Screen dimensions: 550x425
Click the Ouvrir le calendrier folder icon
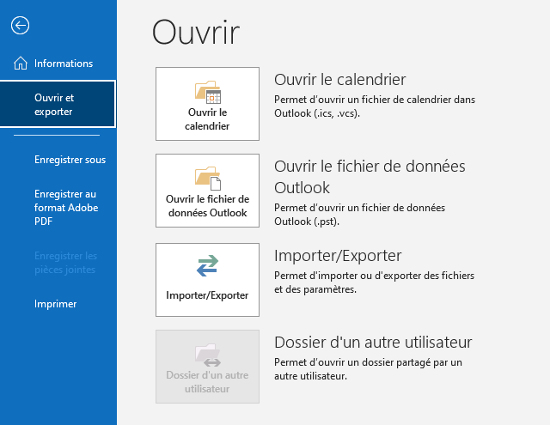[208, 92]
